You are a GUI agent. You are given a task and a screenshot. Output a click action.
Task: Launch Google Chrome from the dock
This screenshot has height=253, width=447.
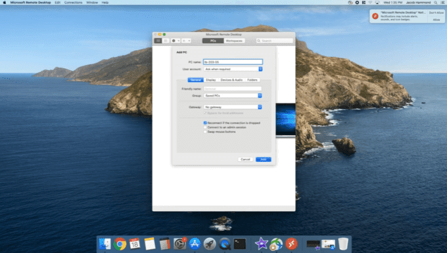point(120,244)
